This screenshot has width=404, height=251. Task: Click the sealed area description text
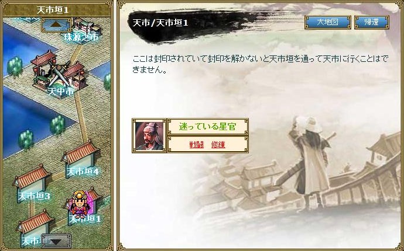click(x=260, y=64)
